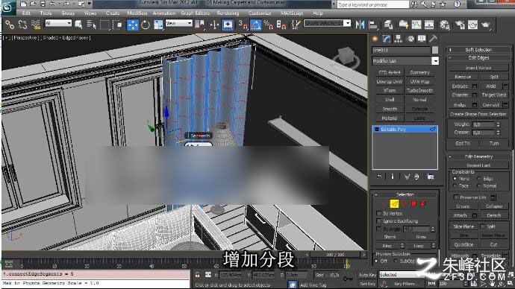Click the object color swatch
The height and width of the screenshot is (289, 515).
click(x=435, y=50)
